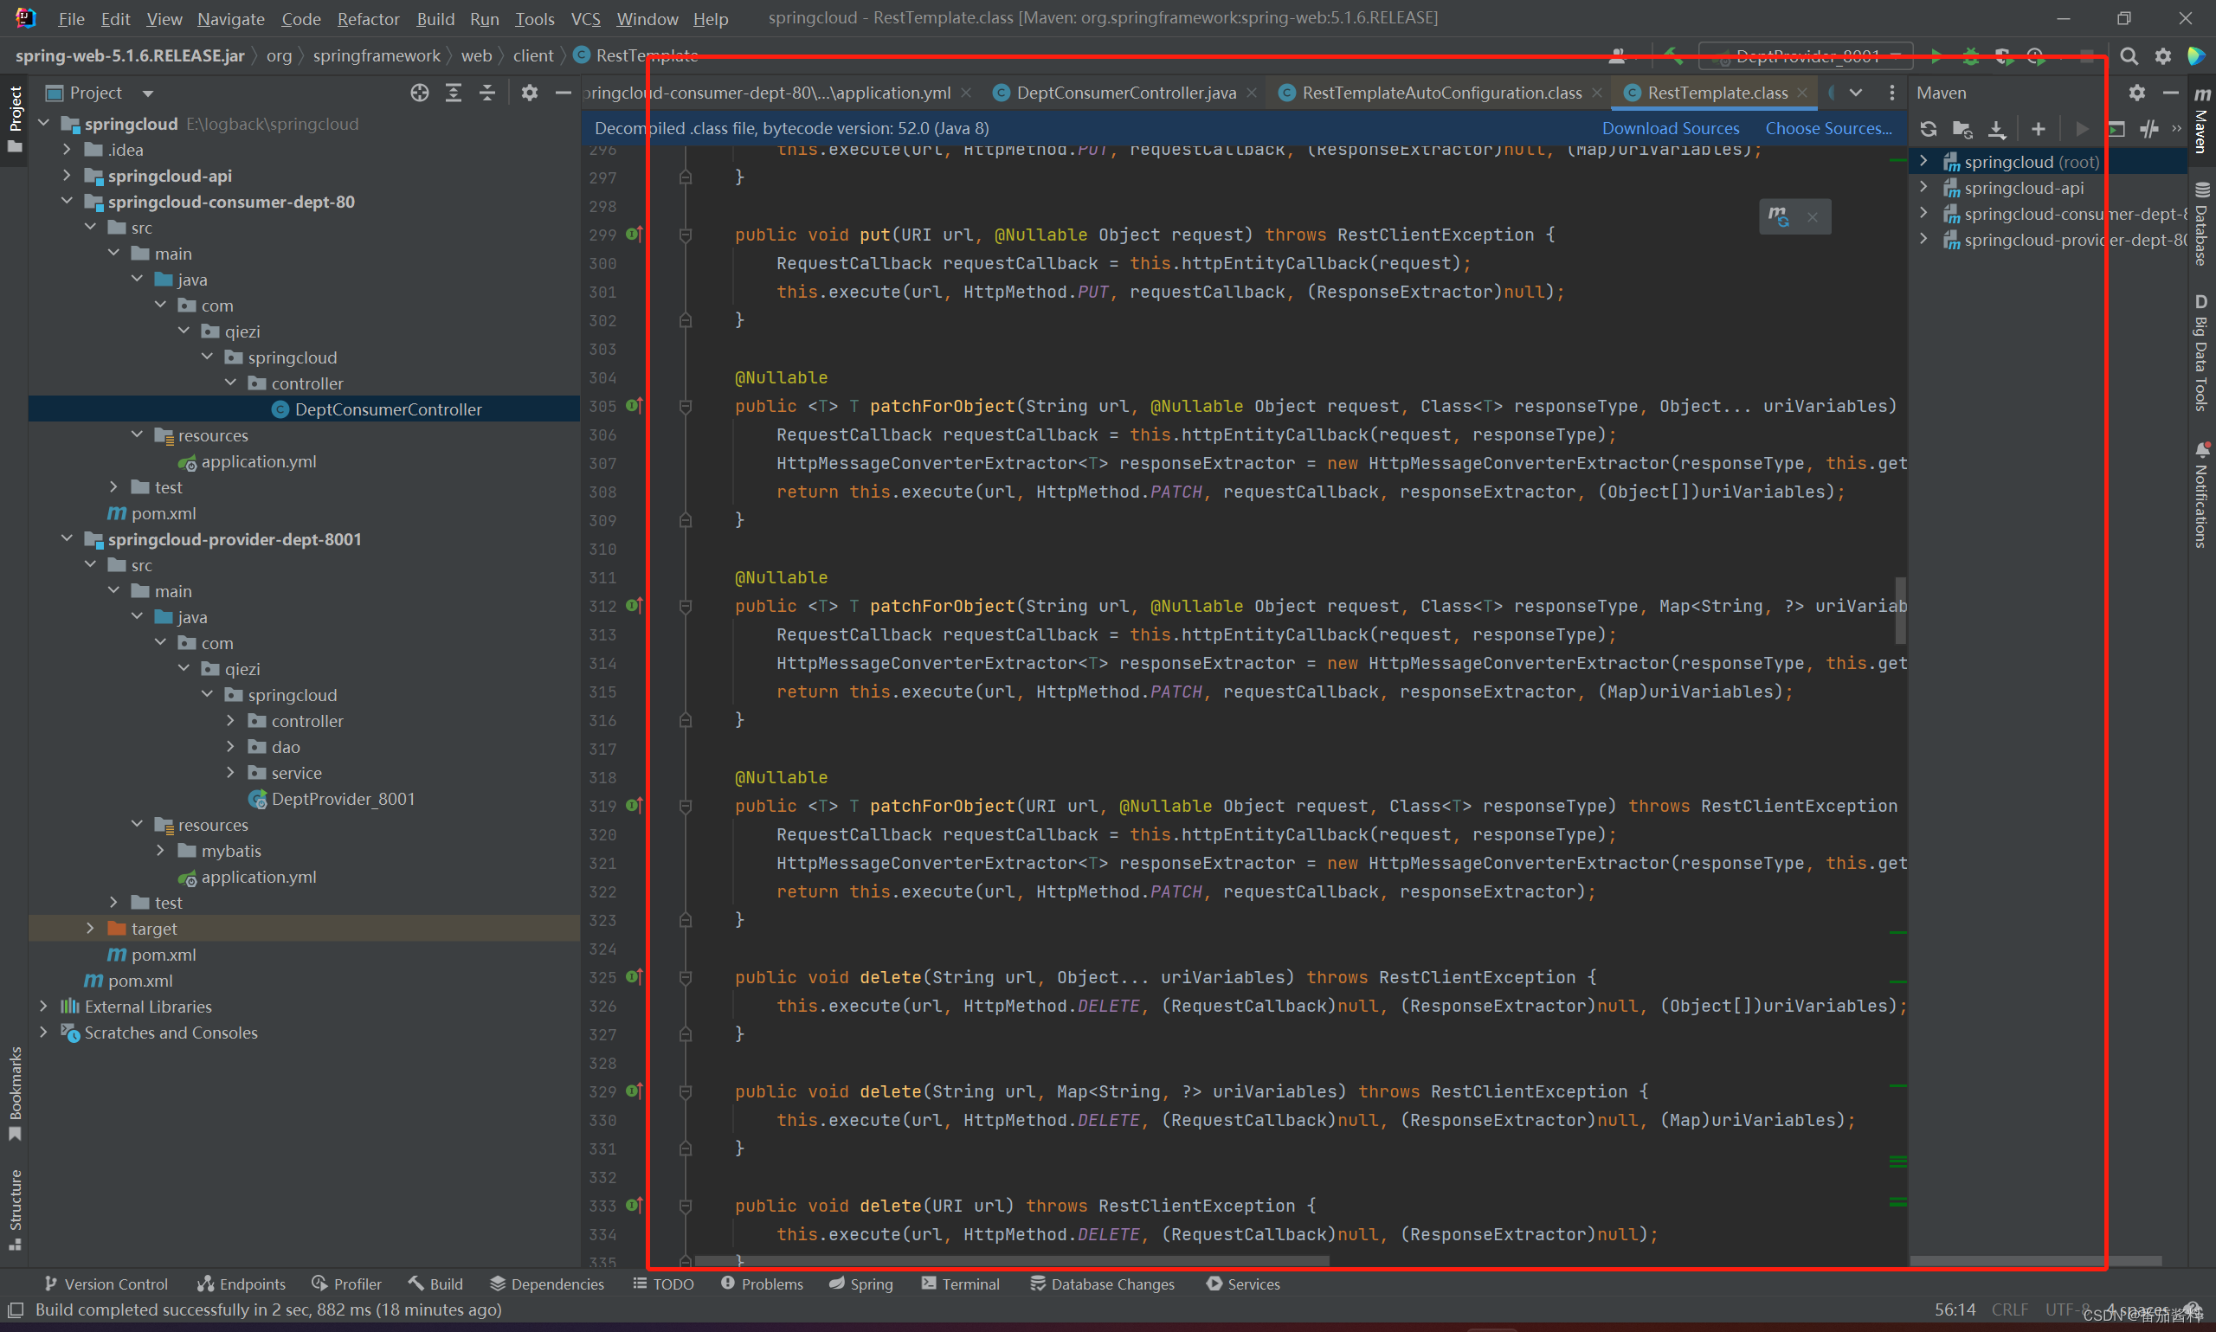Click green Run button in toolbar
The height and width of the screenshot is (1332, 2216).
coord(1936,55)
